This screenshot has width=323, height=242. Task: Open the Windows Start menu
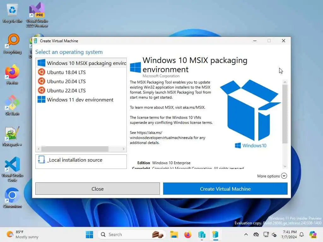(x=89, y=234)
